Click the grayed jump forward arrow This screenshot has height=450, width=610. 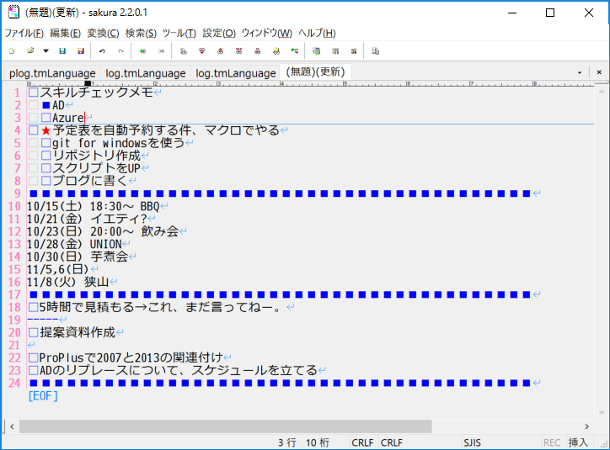coord(161,50)
